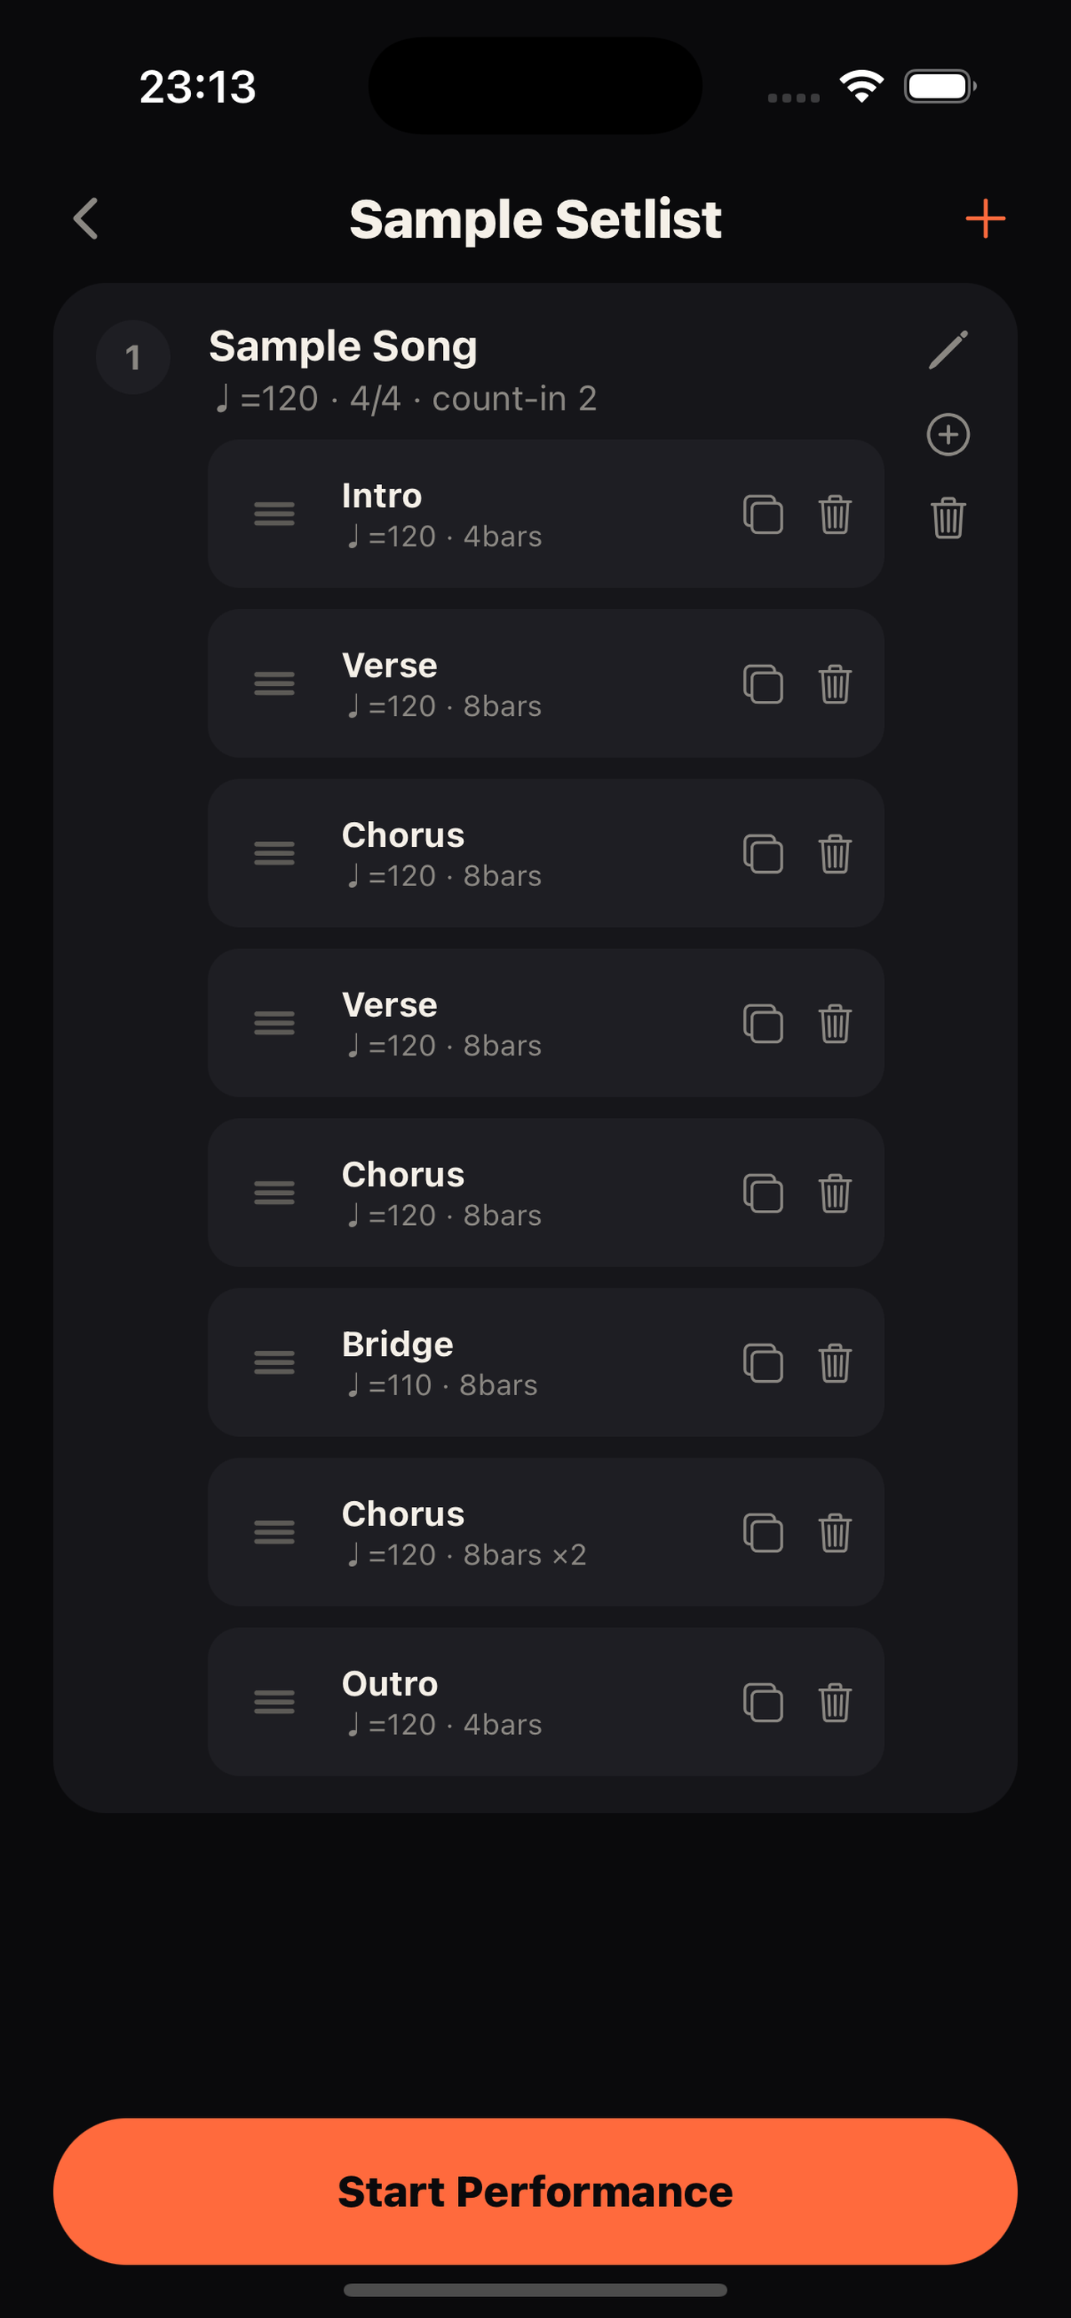Duplicate the Chorus 8bars ×2 section
The height and width of the screenshot is (2318, 1071).
(762, 1533)
